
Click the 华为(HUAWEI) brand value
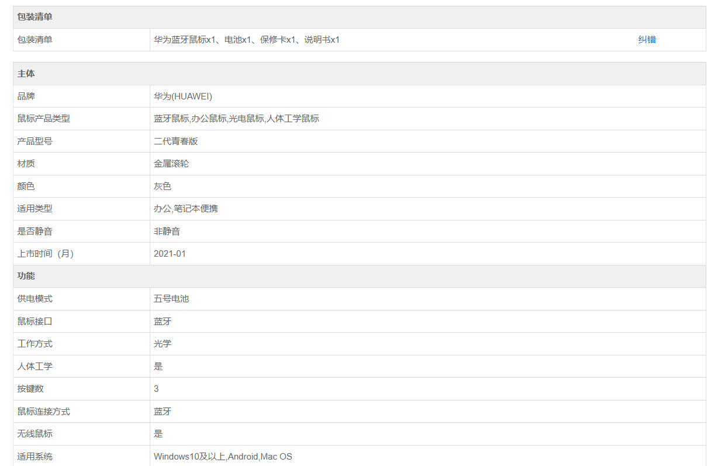[183, 96]
